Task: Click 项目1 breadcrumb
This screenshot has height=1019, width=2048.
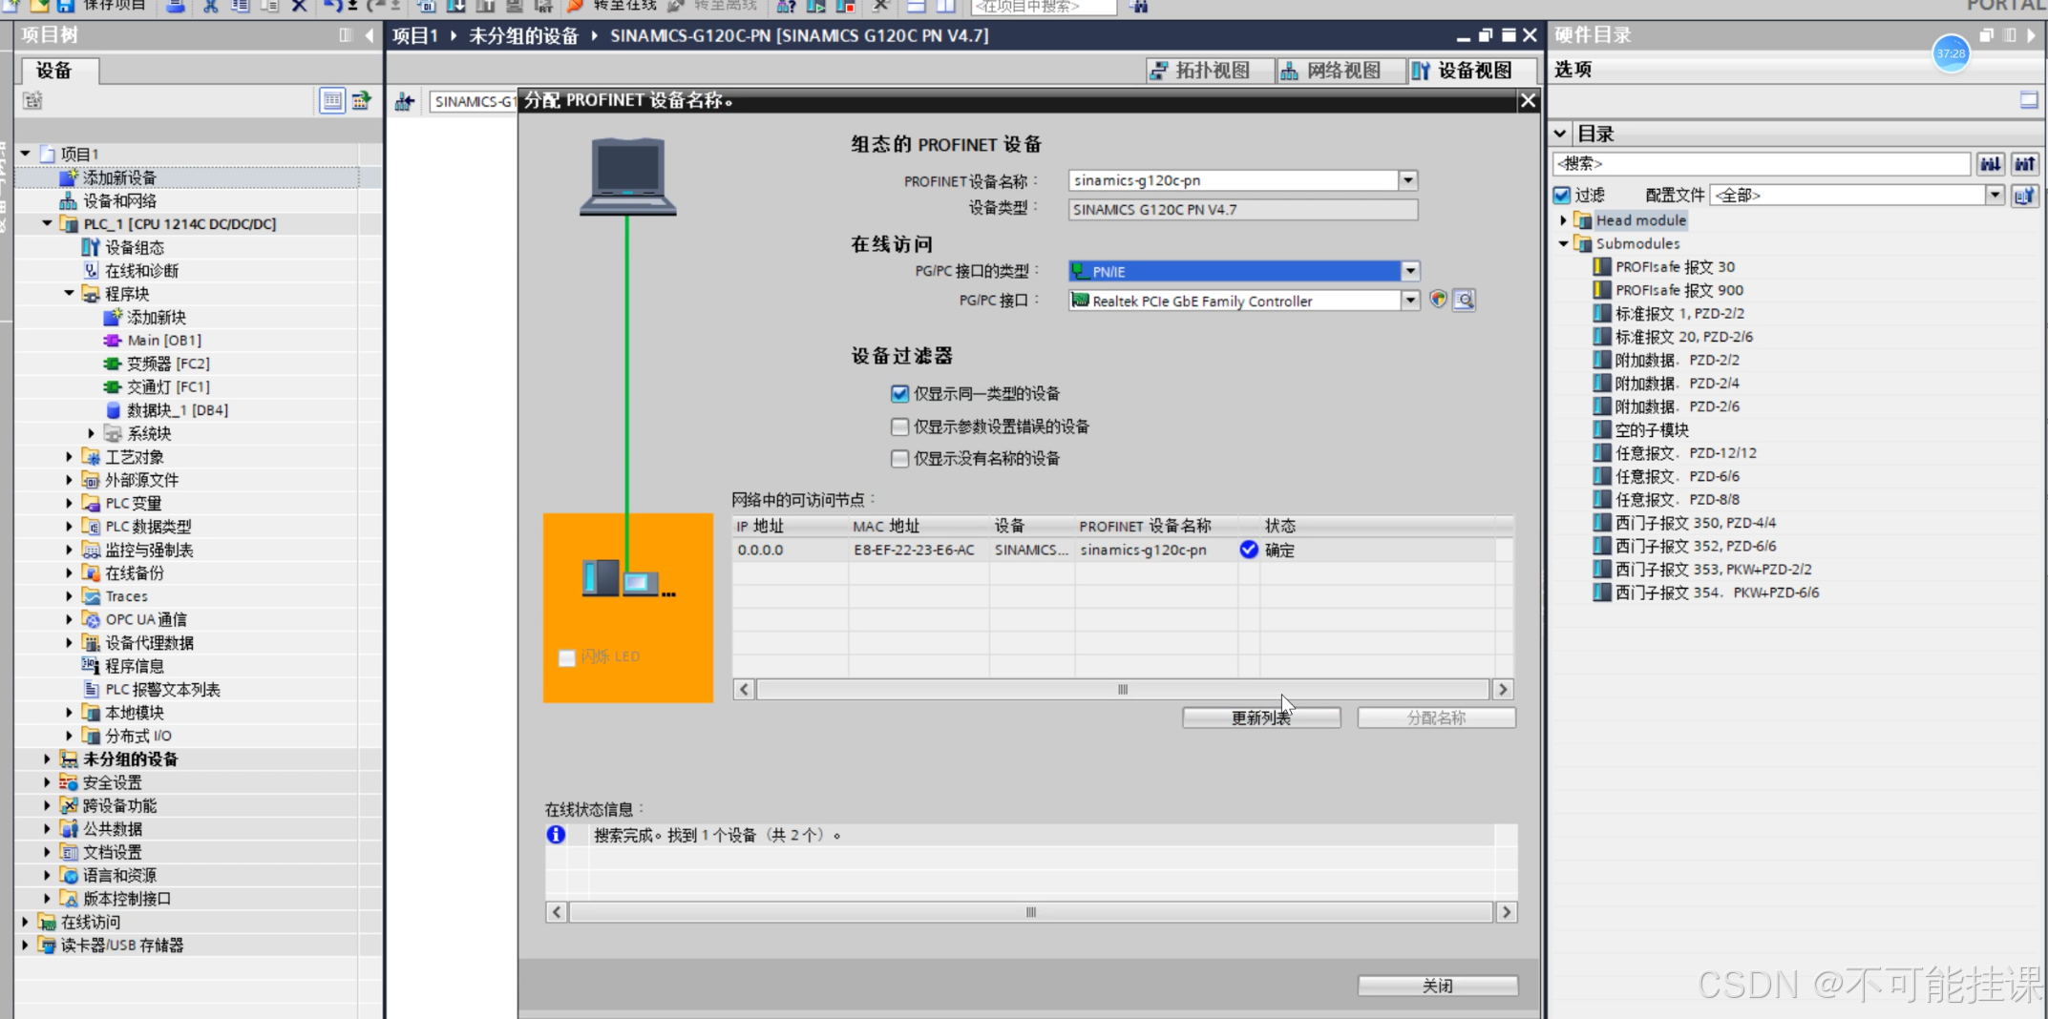Action: [x=414, y=35]
